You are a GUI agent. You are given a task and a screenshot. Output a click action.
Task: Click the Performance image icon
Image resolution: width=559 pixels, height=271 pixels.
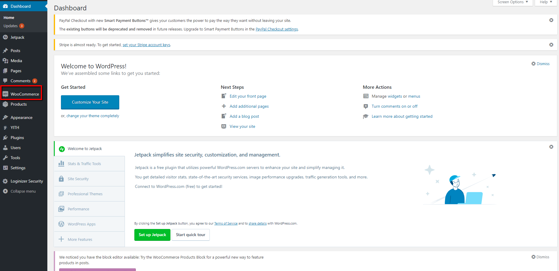pyautogui.click(x=61, y=209)
